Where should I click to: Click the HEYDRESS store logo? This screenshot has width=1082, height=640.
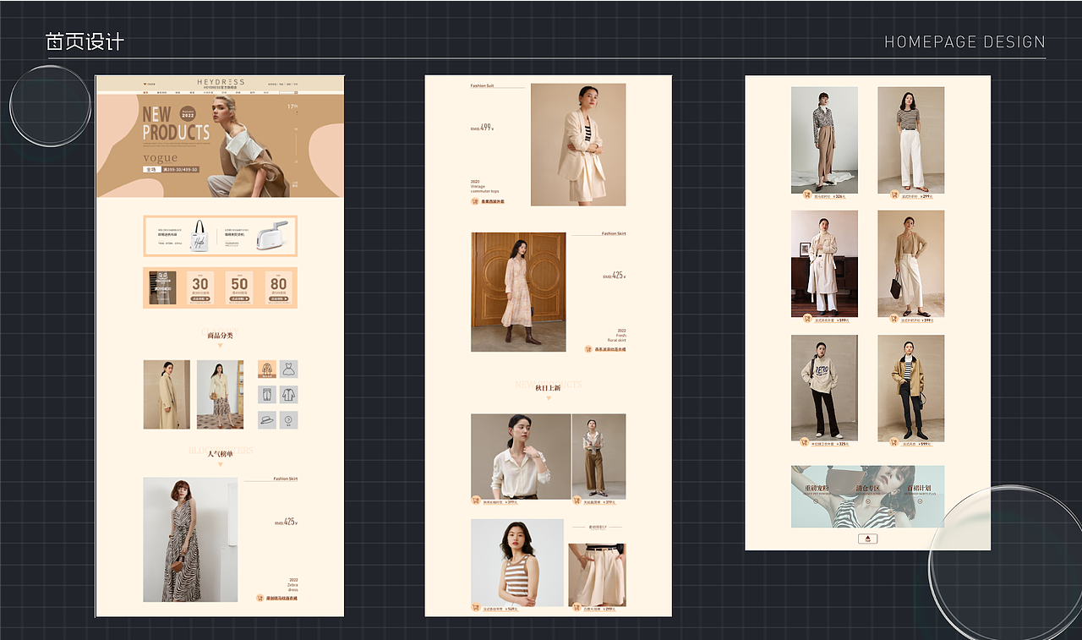point(221,82)
